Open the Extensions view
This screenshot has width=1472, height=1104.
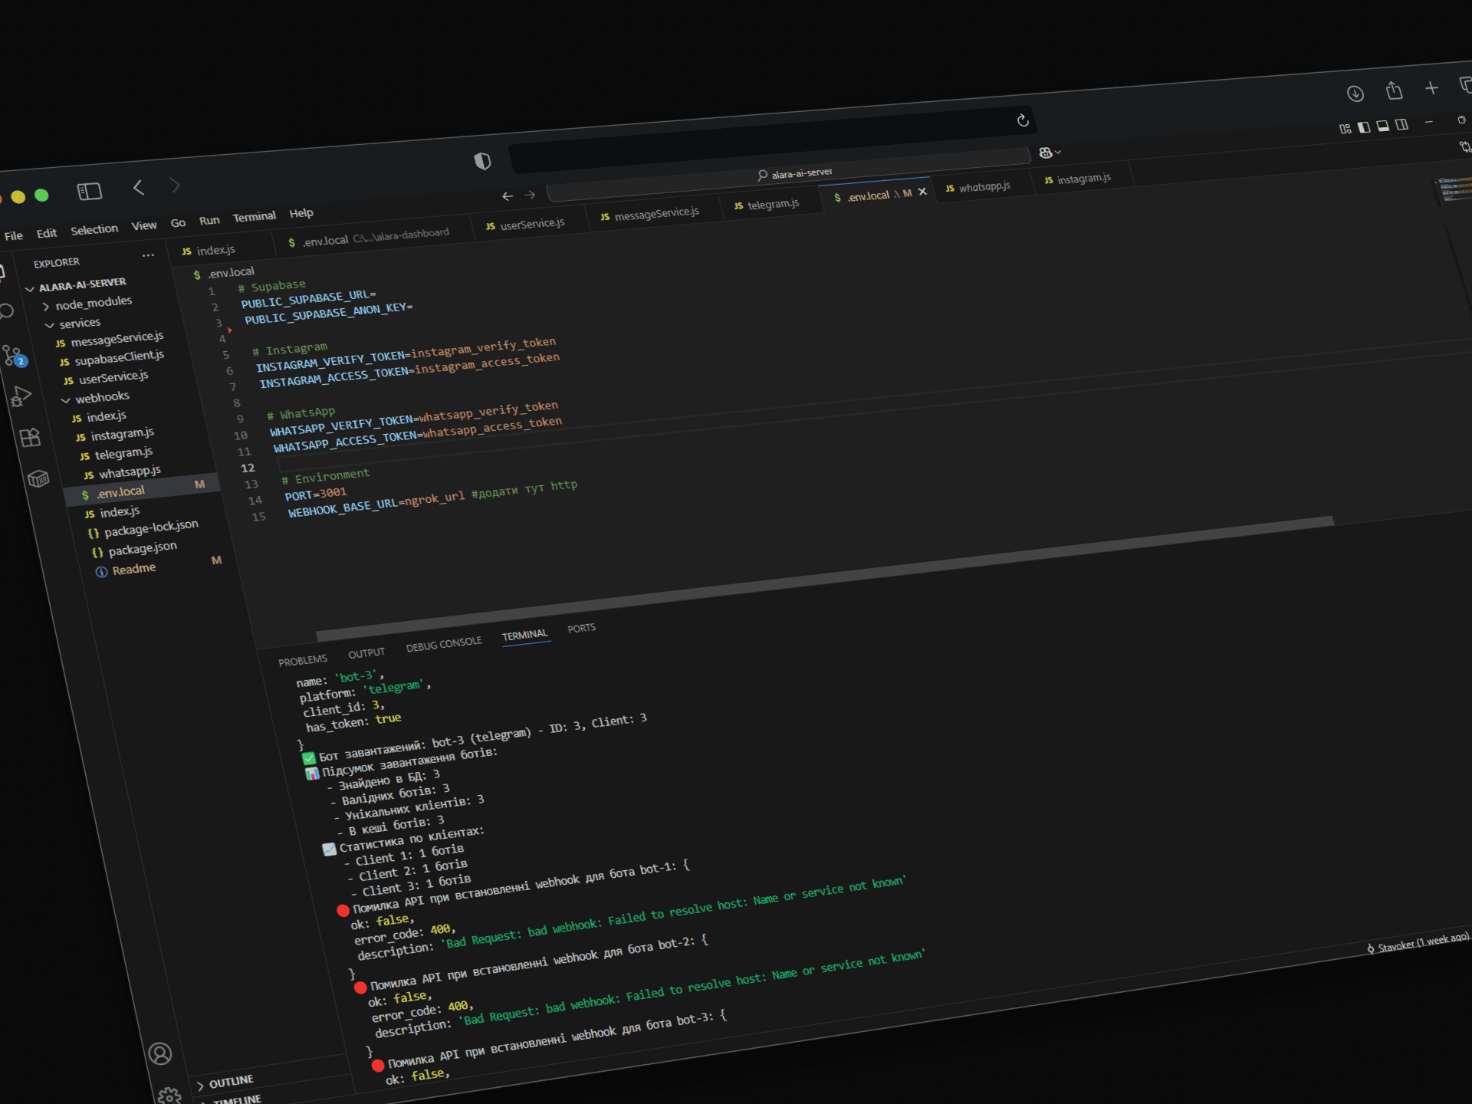[30, 438]
